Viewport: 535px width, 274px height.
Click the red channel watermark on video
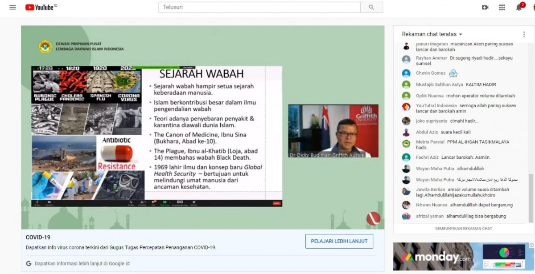(373, 218)
